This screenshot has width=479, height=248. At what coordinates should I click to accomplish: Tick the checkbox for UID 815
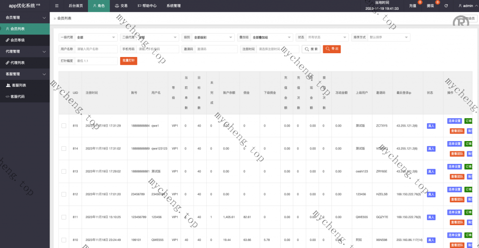point(64,126)
